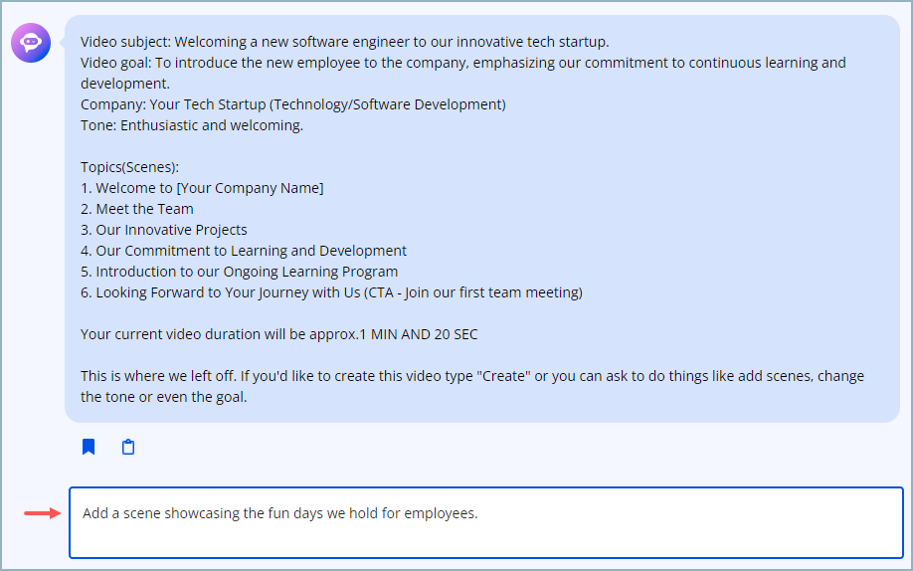Screen dimensions: 913x571
Task: Bookmark this AI response
Action: pyautogui.click(x=89, y=447)
